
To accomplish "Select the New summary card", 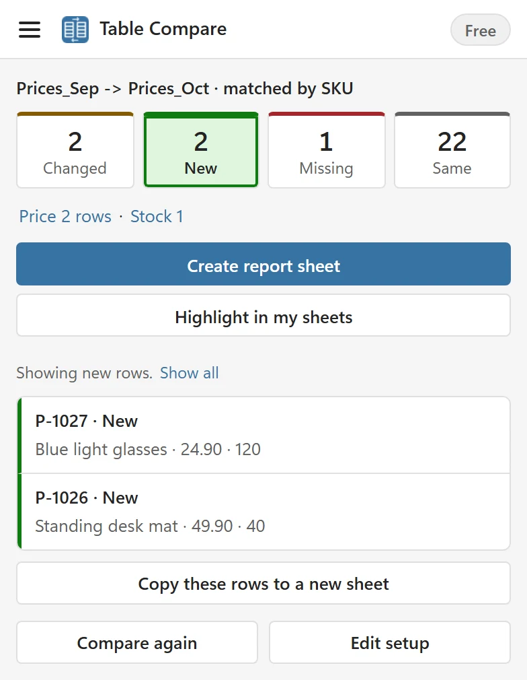I will click(x=201, y=150).
